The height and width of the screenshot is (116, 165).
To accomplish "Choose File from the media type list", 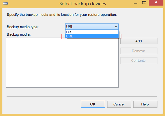I will coord(92,32).
